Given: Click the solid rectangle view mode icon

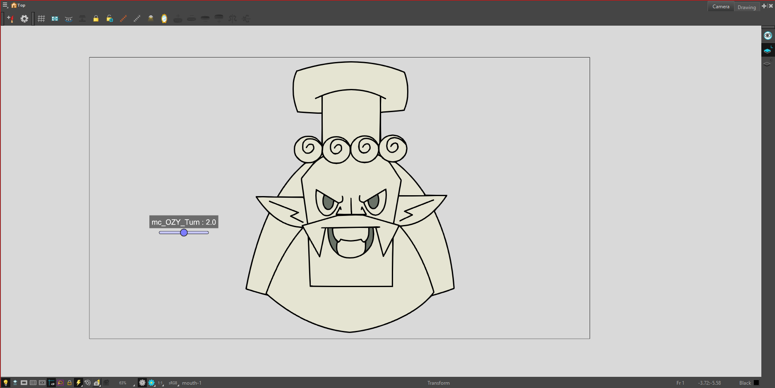Looking at the screenshot, I should click(24, 383).
